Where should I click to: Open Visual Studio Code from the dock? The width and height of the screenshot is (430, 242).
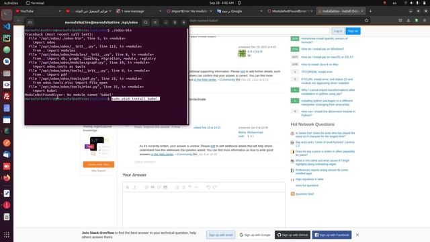(7, 26)
